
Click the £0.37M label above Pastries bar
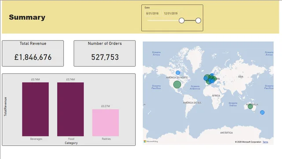[x=106, y=106]
